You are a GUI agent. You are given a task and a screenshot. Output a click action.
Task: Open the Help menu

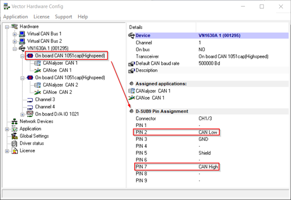point(83,16)
